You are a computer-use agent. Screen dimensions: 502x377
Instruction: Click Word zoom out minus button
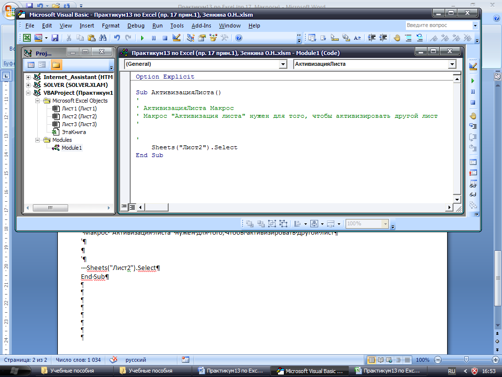click(x=438, y=360)
